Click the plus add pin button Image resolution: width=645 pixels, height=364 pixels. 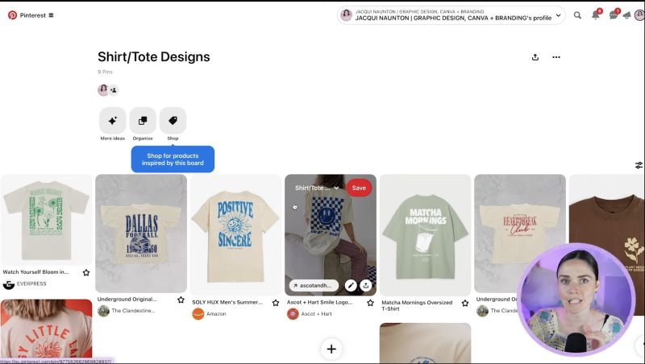331,349
